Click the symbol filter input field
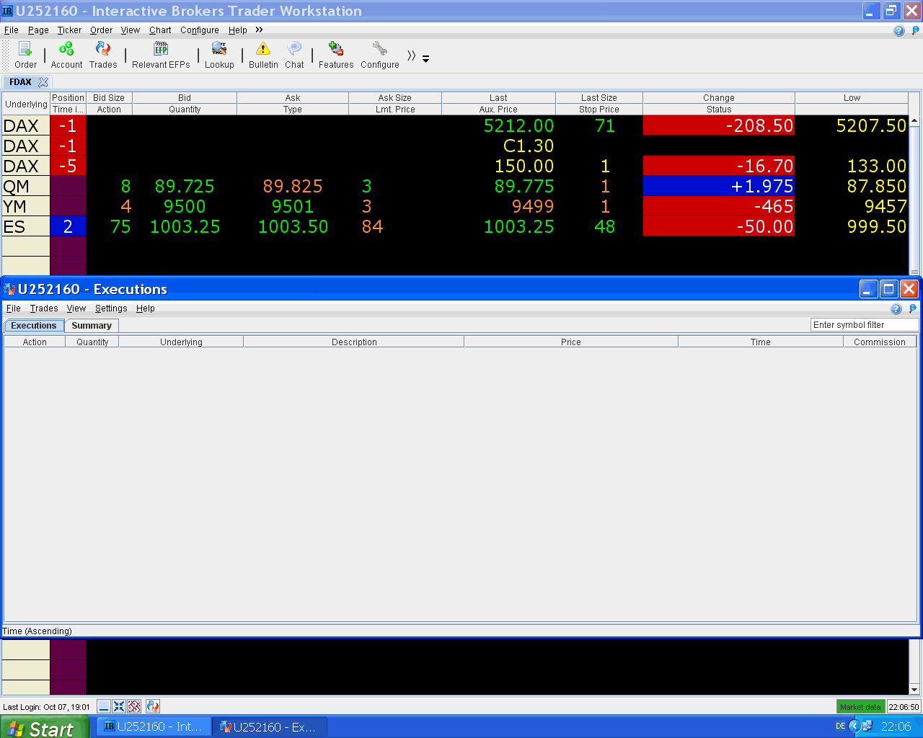Viewport: 923px width, 738px height. [865, 325]
